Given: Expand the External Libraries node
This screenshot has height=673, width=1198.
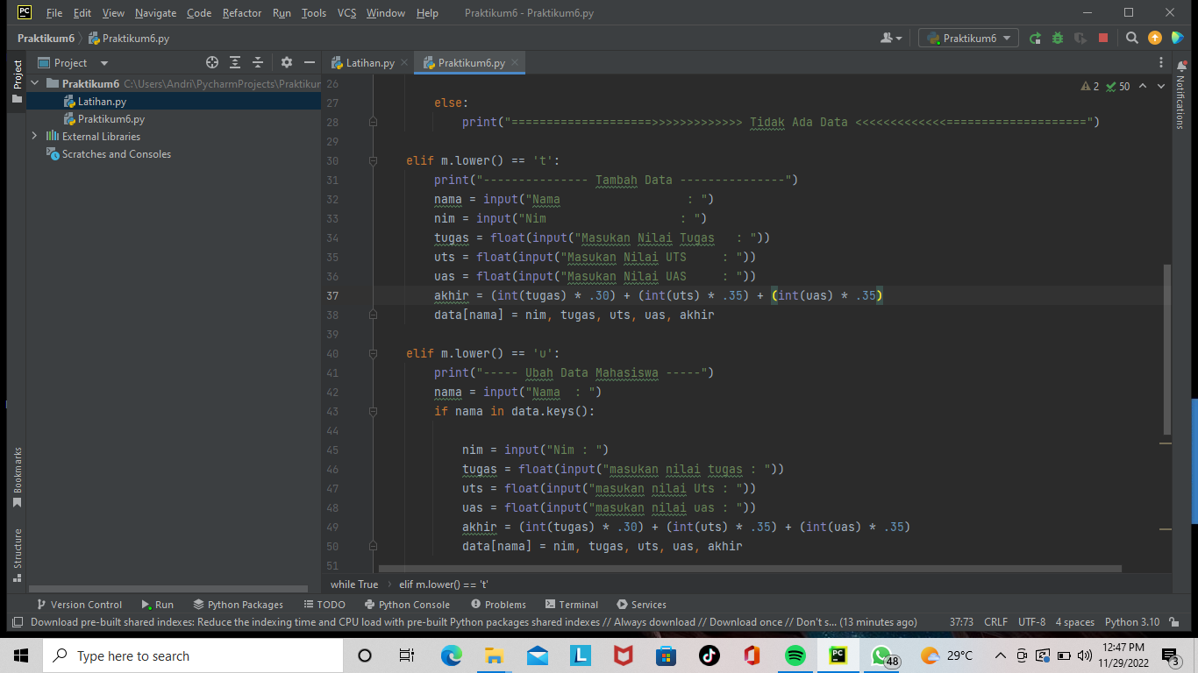Looking at the screenshot, I should [35, 136].
